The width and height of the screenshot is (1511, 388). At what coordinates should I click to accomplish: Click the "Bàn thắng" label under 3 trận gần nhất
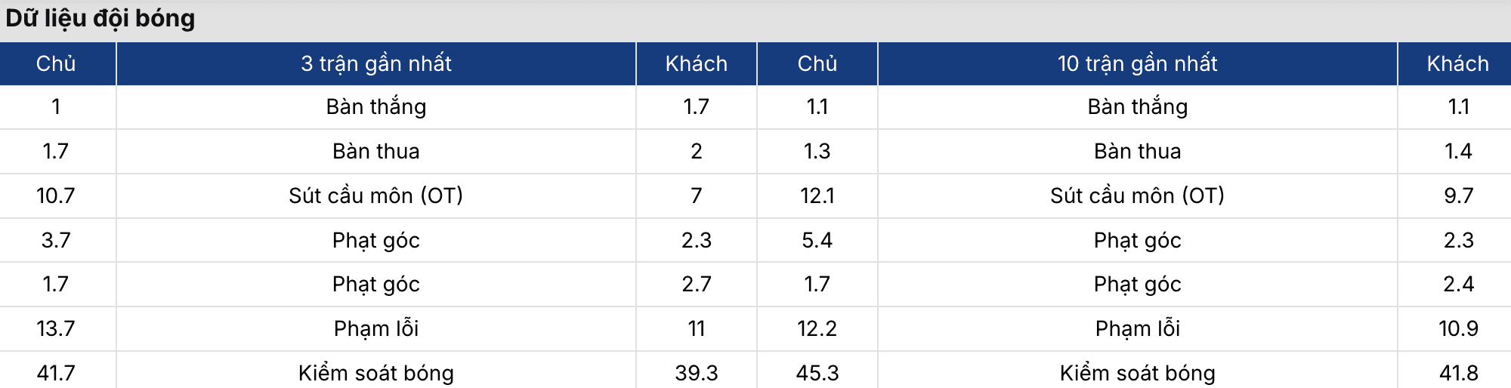(x=375, y=107)
